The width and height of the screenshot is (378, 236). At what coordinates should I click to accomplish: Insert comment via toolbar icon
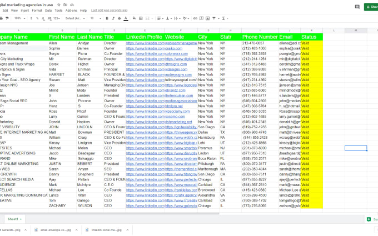(201, 18)
